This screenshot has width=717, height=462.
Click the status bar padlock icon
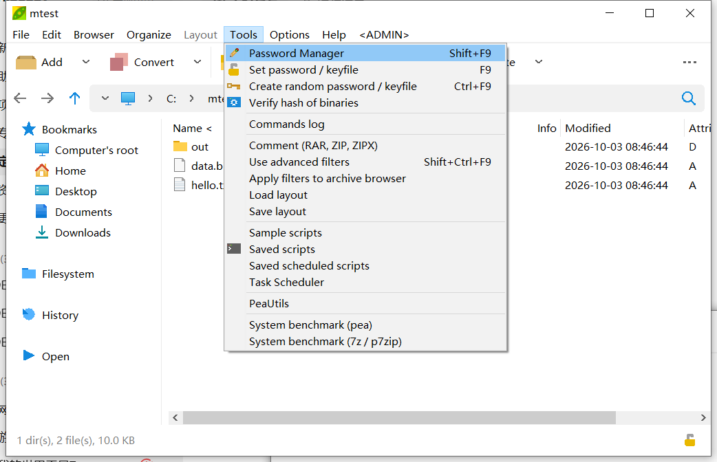pos(690,440)
